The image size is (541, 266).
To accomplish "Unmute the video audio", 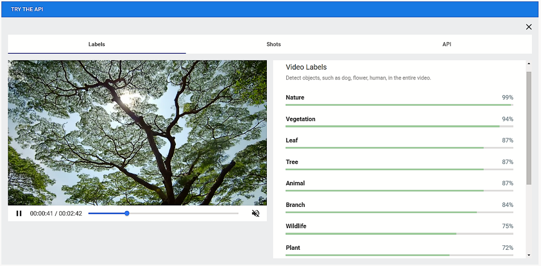I will pyautogui.click(x=256, y=214).
